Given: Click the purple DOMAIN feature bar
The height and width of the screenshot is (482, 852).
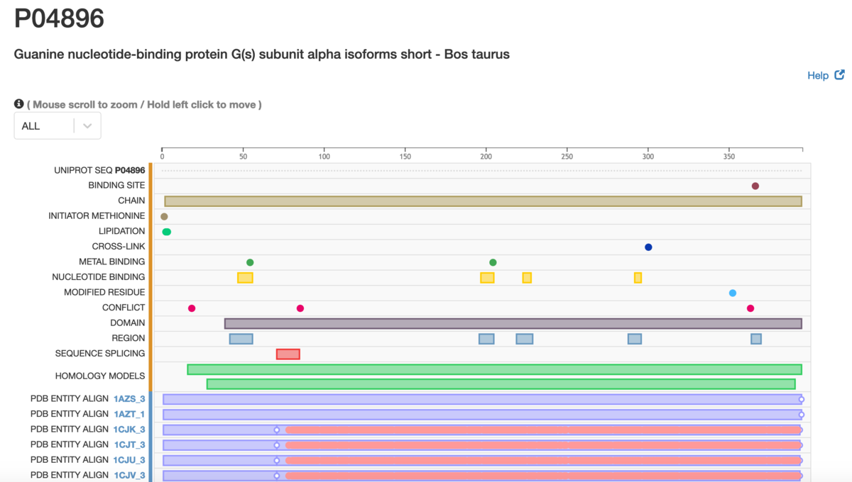Looking at the screenshot, I should (513, 323).
